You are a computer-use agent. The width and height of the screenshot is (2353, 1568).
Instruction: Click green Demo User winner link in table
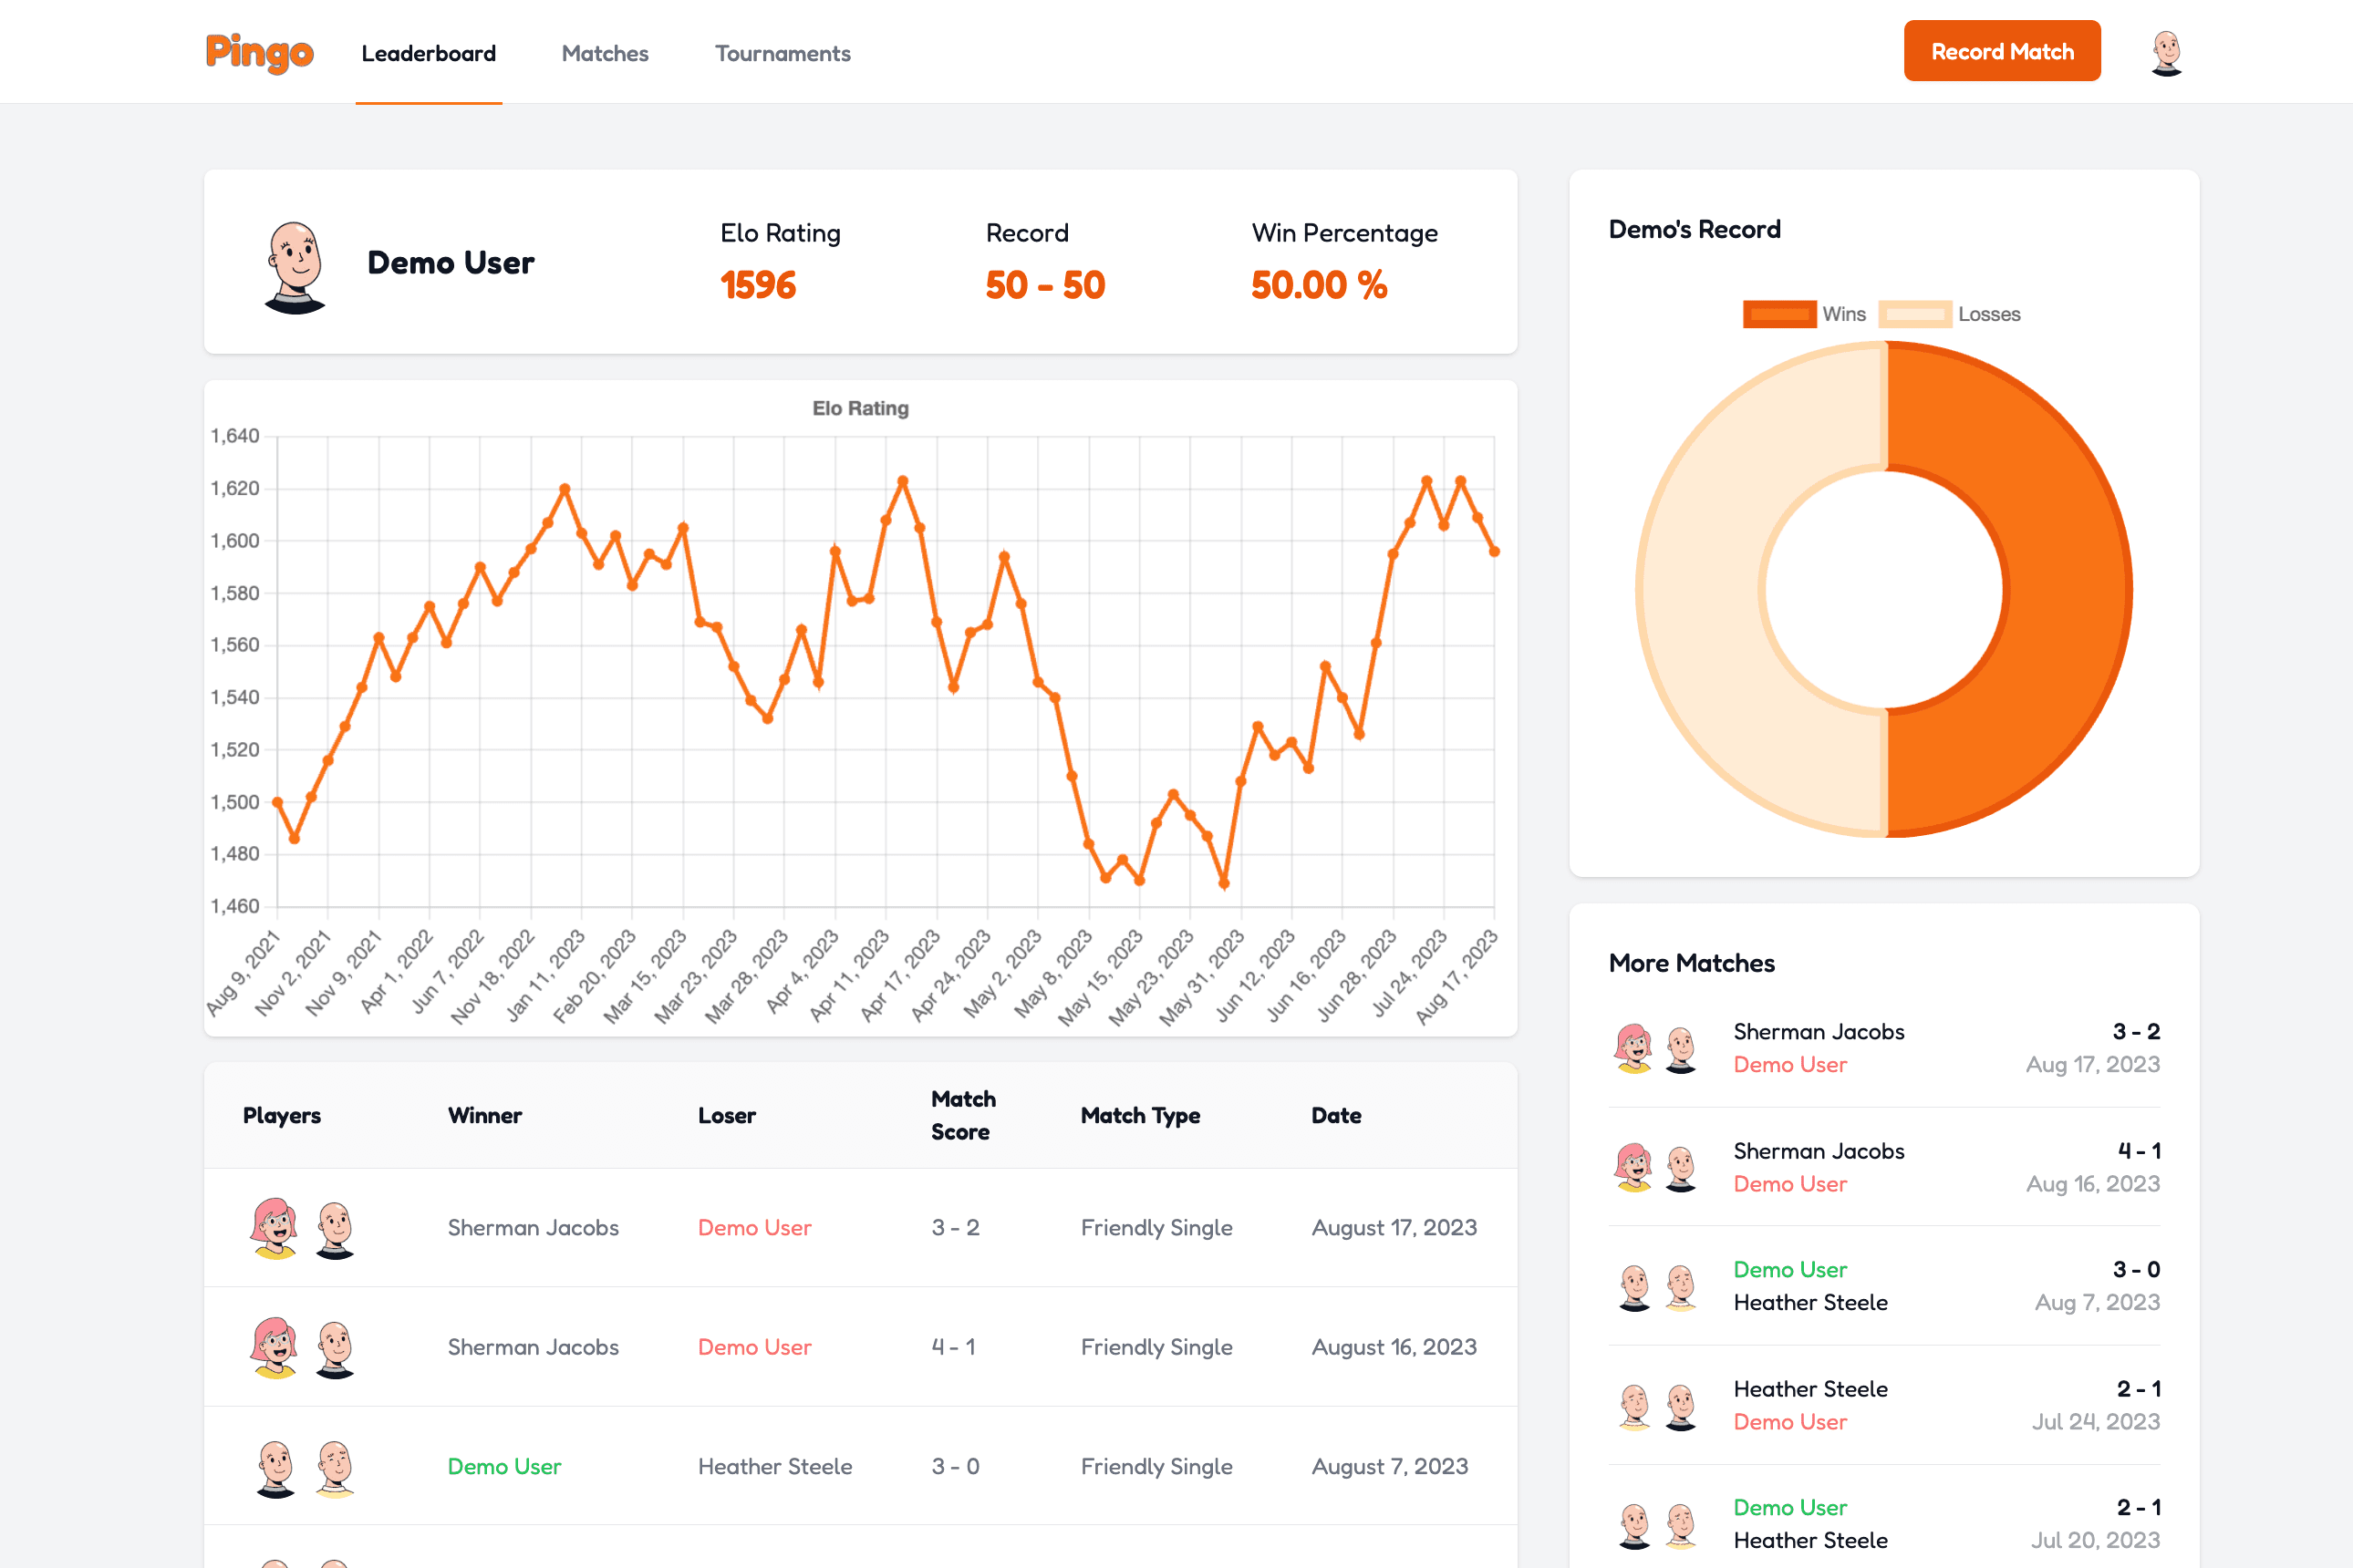point(504,1467)
